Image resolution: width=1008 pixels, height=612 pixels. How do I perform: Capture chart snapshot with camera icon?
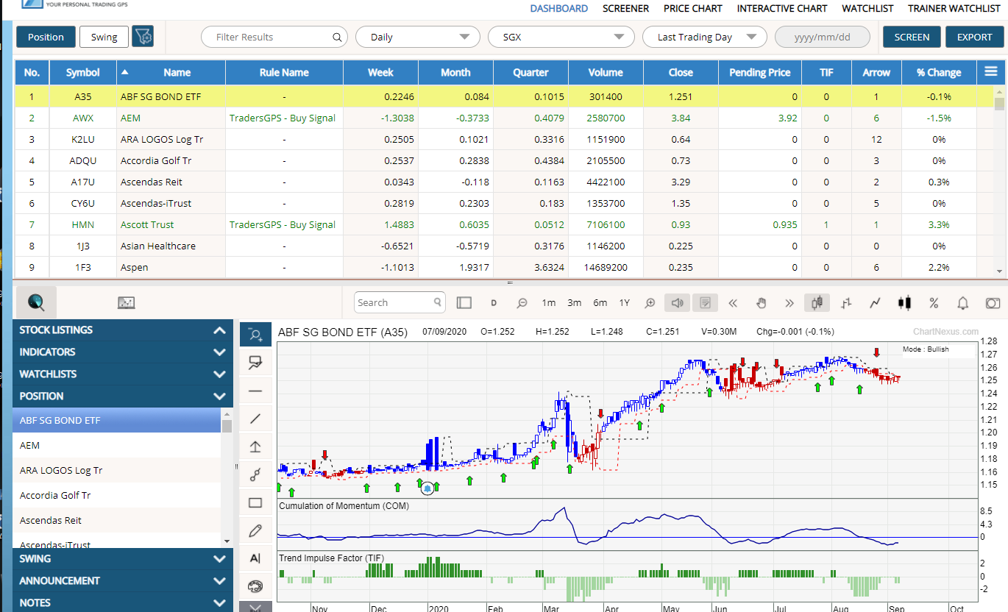click(993, 302)
